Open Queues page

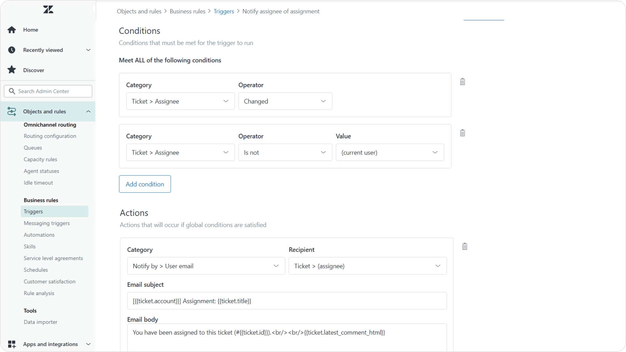[33, 148]
